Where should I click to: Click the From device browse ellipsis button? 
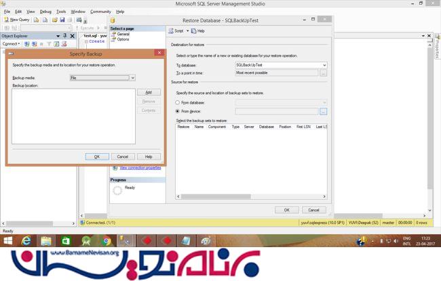click(324, 112)
